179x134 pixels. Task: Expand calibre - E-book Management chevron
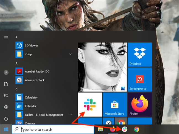70,115
